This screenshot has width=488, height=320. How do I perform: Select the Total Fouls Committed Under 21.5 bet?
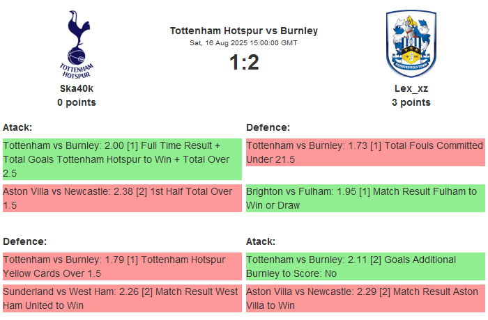pyautogui.click(x=365, y=152)
